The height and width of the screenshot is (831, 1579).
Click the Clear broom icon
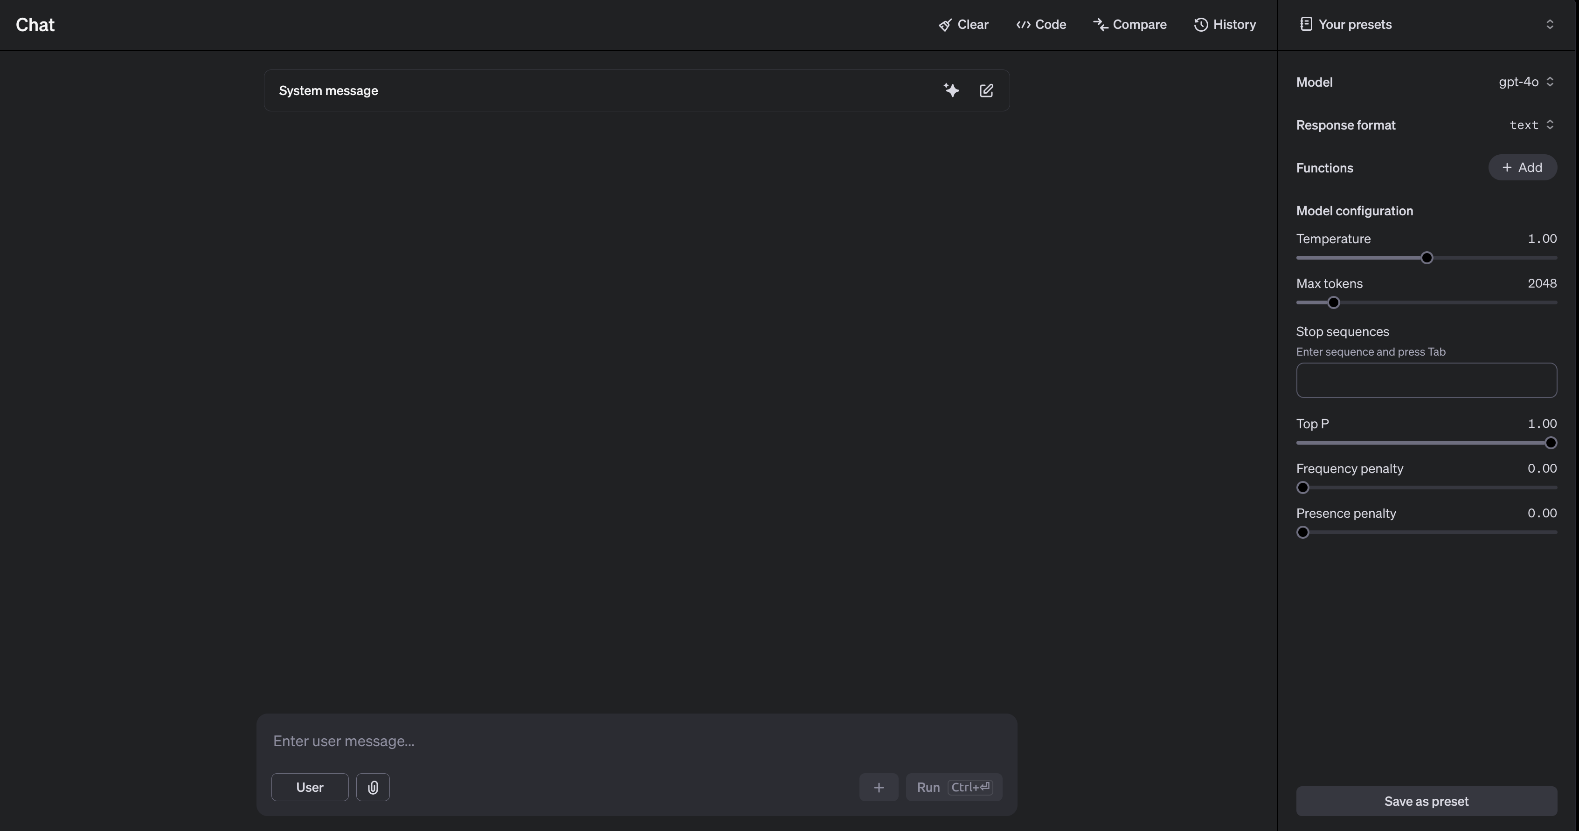(x=945, y=25)
